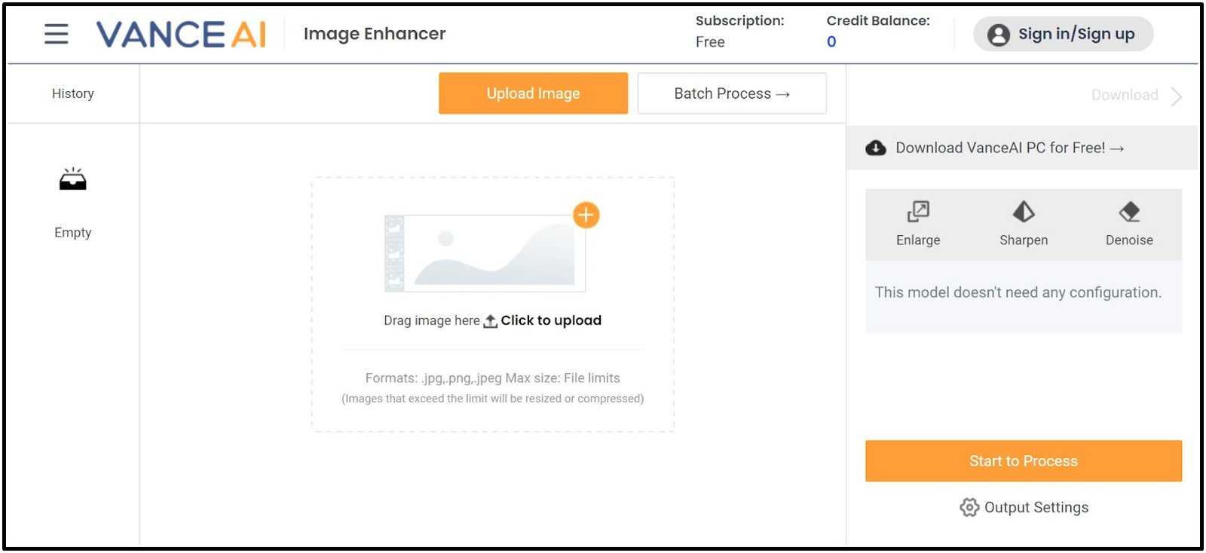The width and height of the screenshot is (1206, 553).
Task: Click the Output Settings gear icon
Action: (x=969, y=507)
